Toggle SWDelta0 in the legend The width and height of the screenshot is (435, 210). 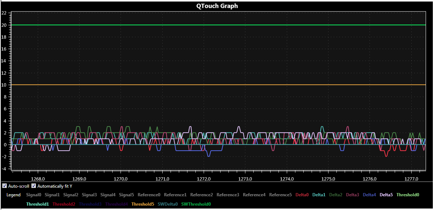(x=167, y=204)
